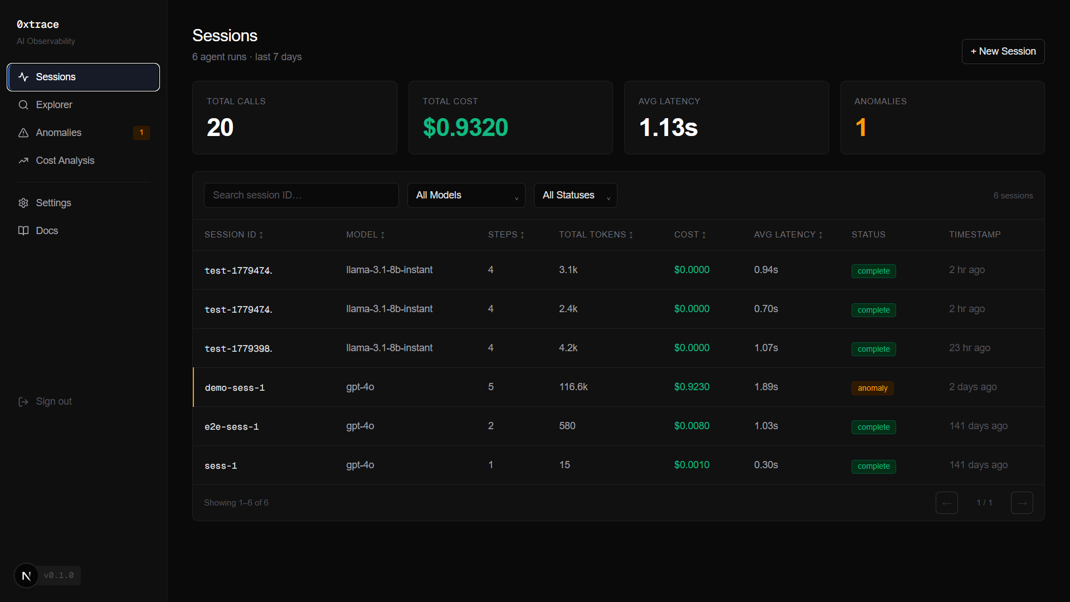Viewport: 1070px width, 602px height.
Task: Expand the All Statuses dropdown
Action: coord(576,196)
